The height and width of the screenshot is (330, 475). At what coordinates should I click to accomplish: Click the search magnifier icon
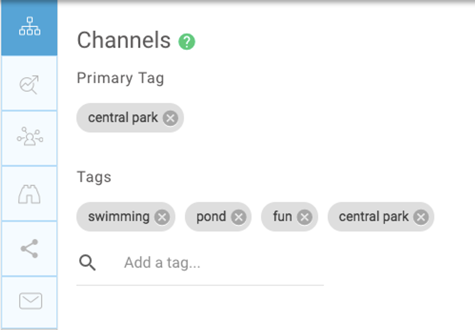pos(88,263)
